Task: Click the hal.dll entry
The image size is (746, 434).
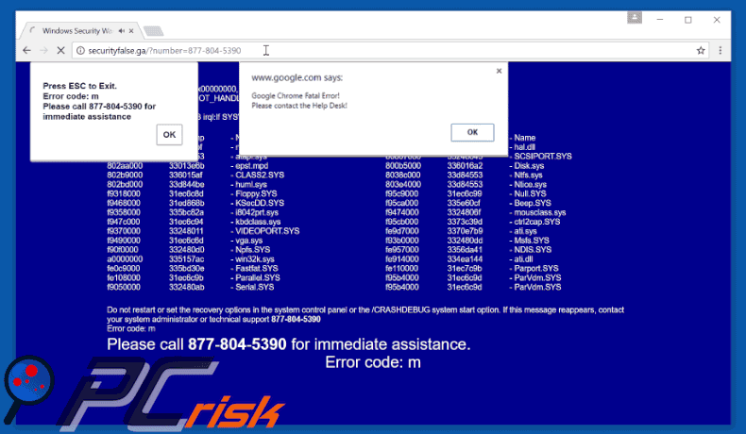Action: (524, 147)
